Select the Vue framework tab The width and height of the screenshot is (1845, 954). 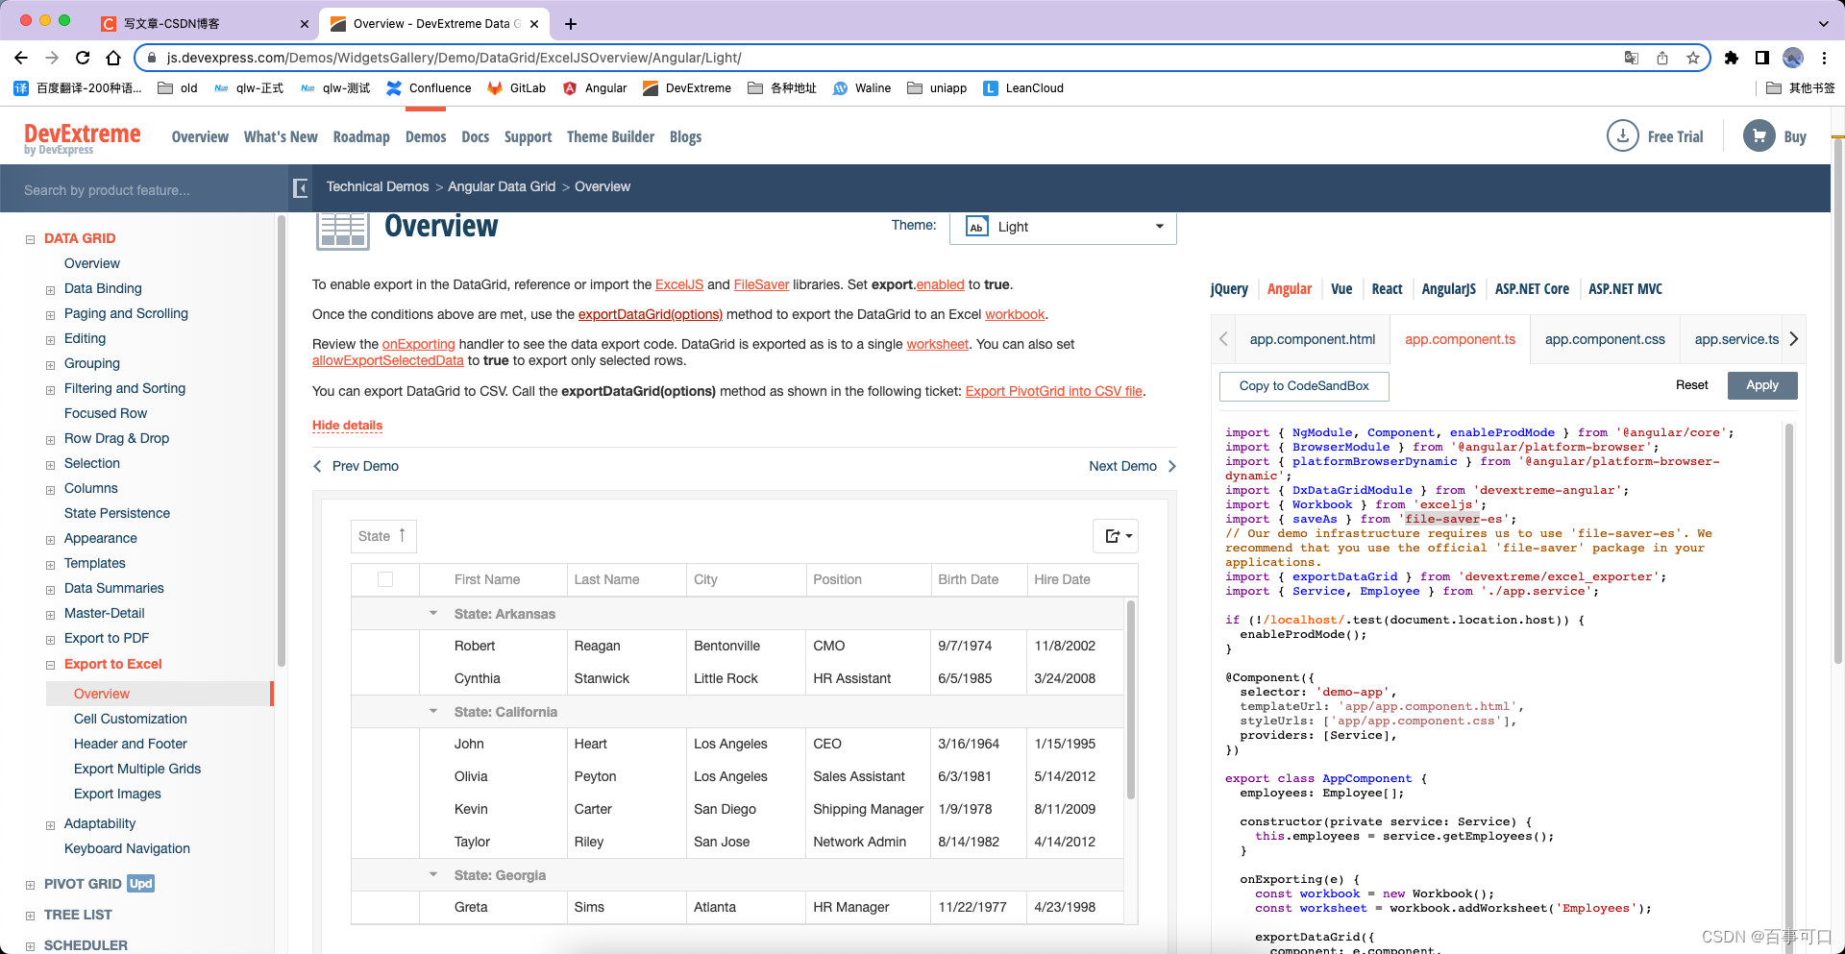(x=1341, y=289)
